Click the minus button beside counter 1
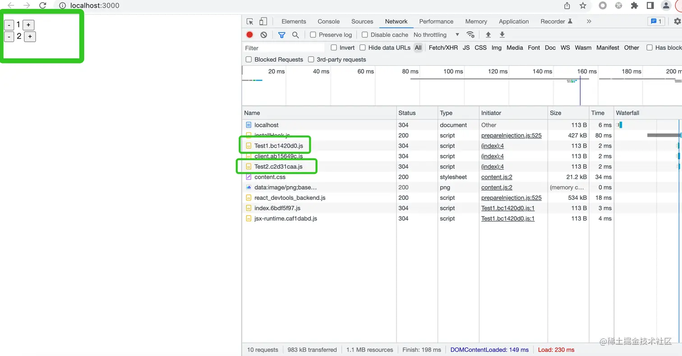This screenshot has width=682, height=356. [x=9, y=25]
